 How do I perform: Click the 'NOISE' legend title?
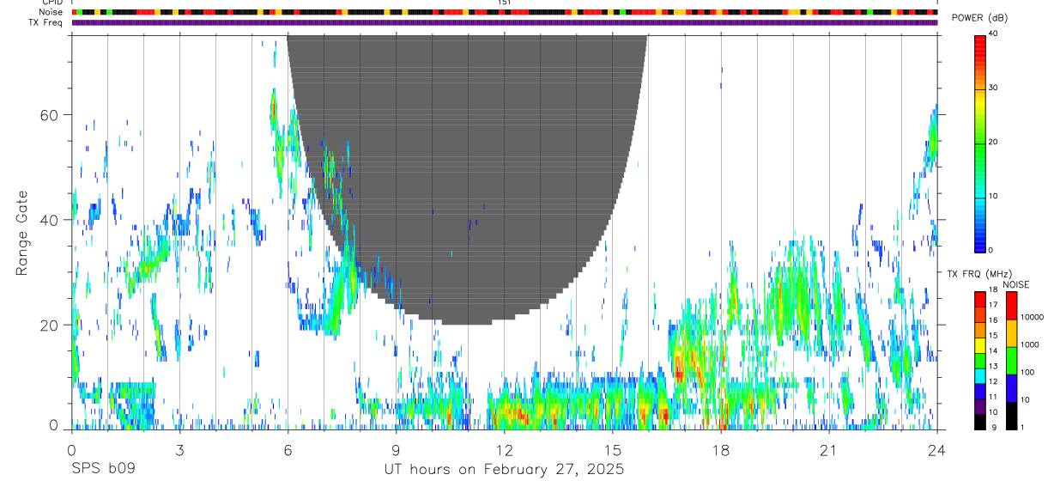click(1015, 284)
